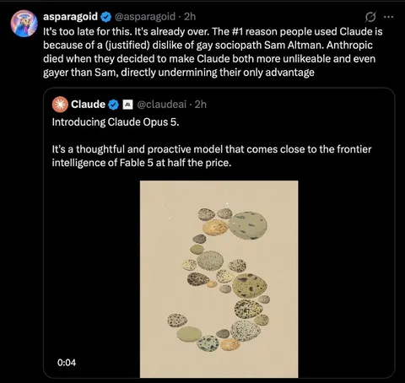The image size is (405, 383).
Task: Open the Grok circle-slash icon
Action: point(370,17)
